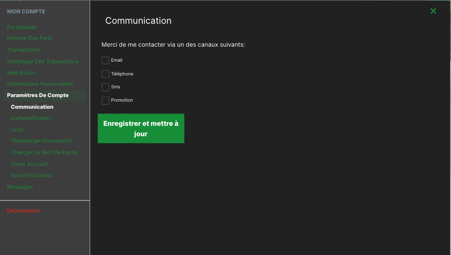This screenshot has width=451, height=255.
Task: Open the Transactions section
Action: [x=23, y=50]
